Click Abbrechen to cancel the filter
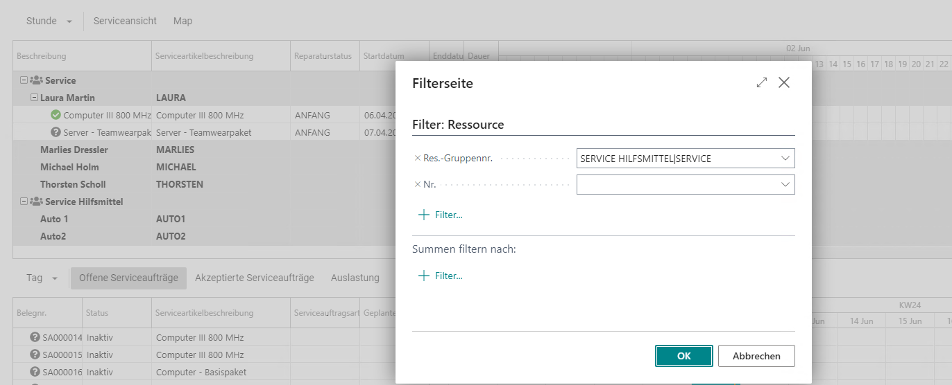This screenshot has width=952, height=385. coord(756,356)
